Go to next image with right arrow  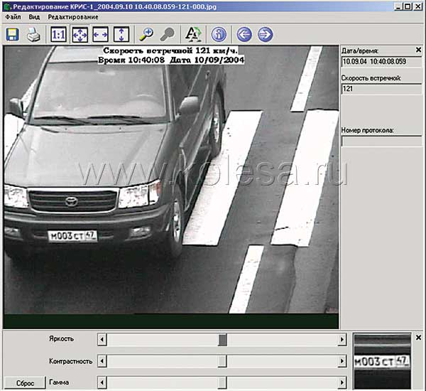point(265,33)
